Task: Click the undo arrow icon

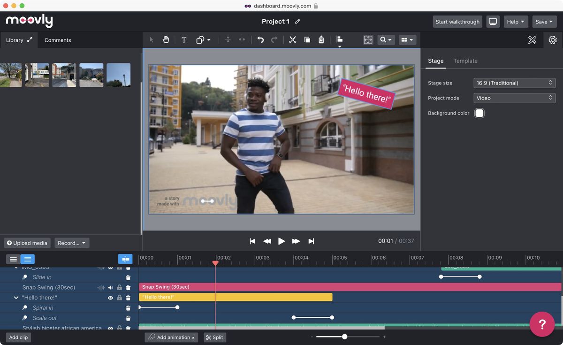Action: [260, 40]
